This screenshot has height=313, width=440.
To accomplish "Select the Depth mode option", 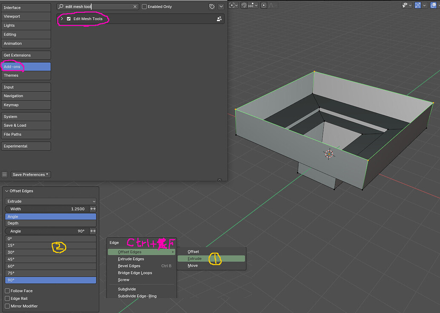I will tap(51, 223).
